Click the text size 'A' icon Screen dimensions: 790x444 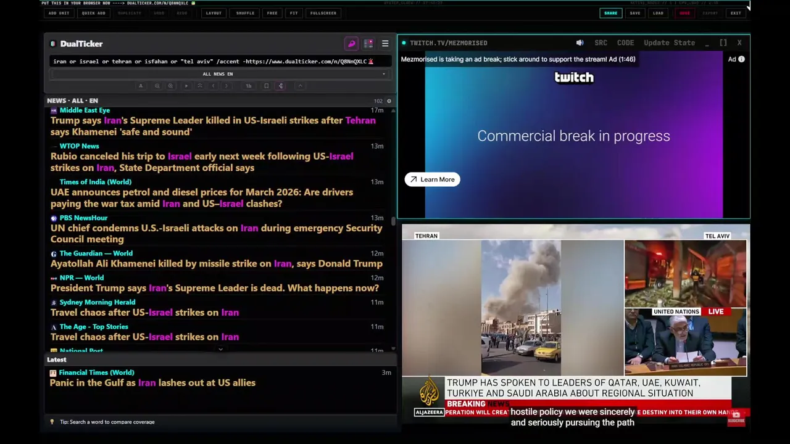pyautogui.click(x=141, y=86)
